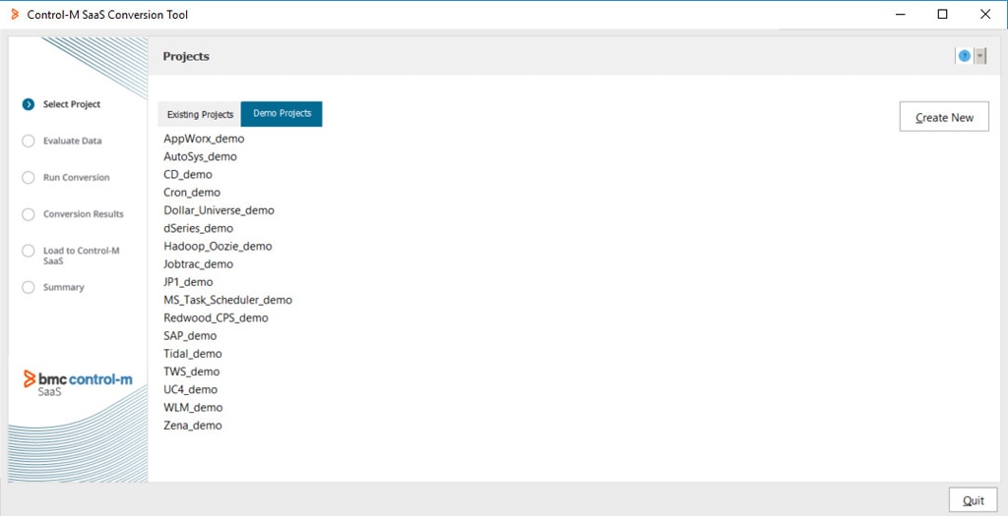
Task: Select the AppWorx_demo project
Action: (204, 139)
